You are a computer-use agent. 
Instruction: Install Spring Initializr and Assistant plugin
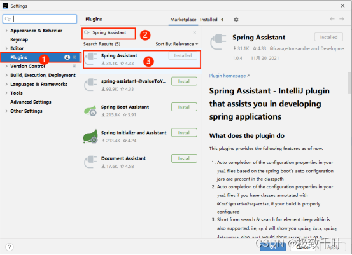[184, 132]
